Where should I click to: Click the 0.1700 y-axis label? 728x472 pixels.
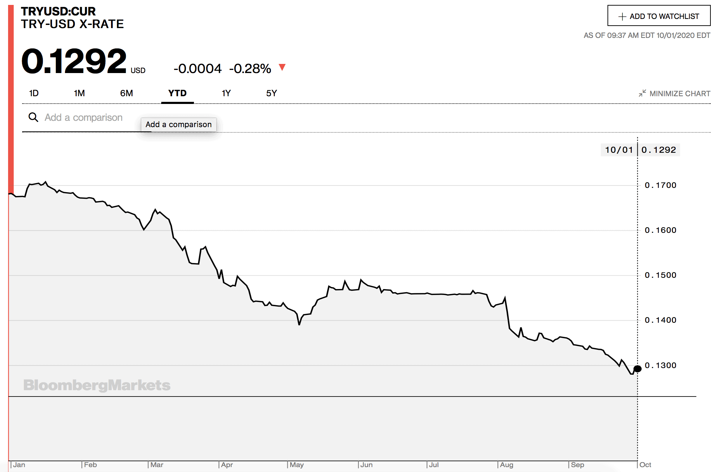[x=661, y=185]
